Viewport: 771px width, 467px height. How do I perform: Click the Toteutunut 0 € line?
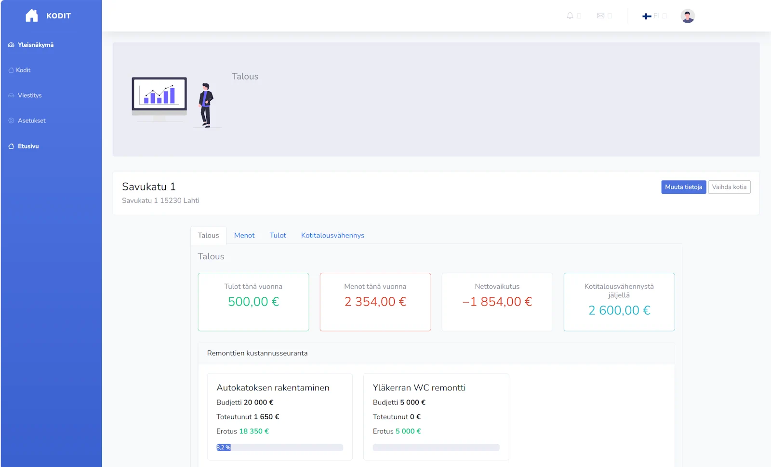coord(397,417)
